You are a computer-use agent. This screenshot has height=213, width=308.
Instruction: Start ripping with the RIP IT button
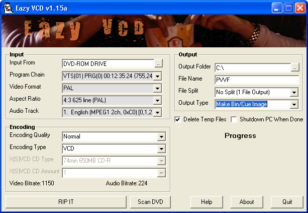[x=66, y=202]
